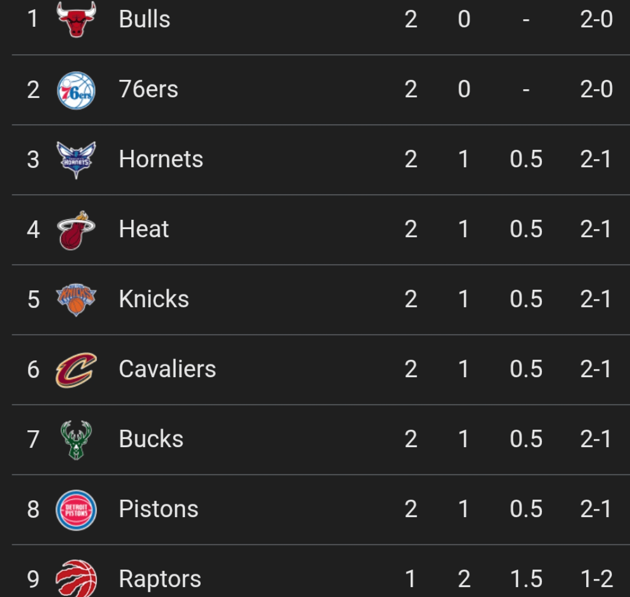This screenshot has height=597, width=630.
Task: Select the Cavaliers logo
Action: (76, 368)
